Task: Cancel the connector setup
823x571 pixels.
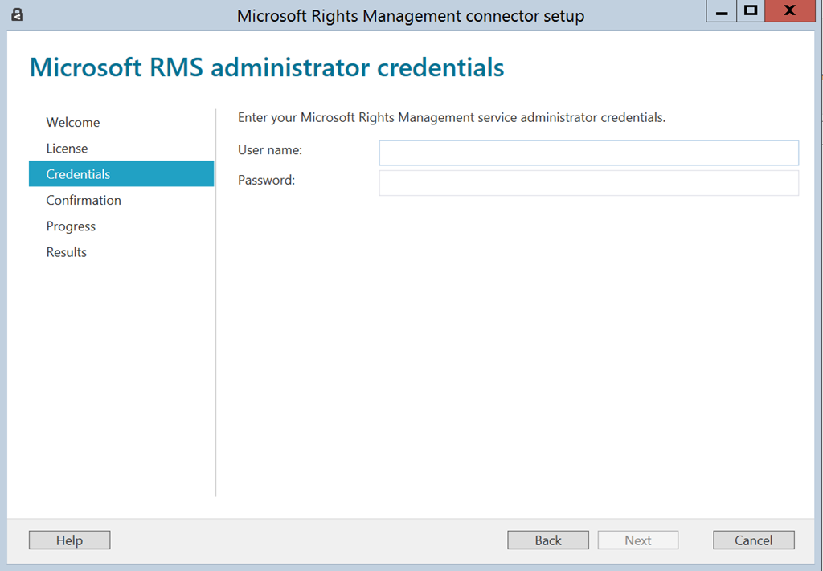Action: click(753, 540)
